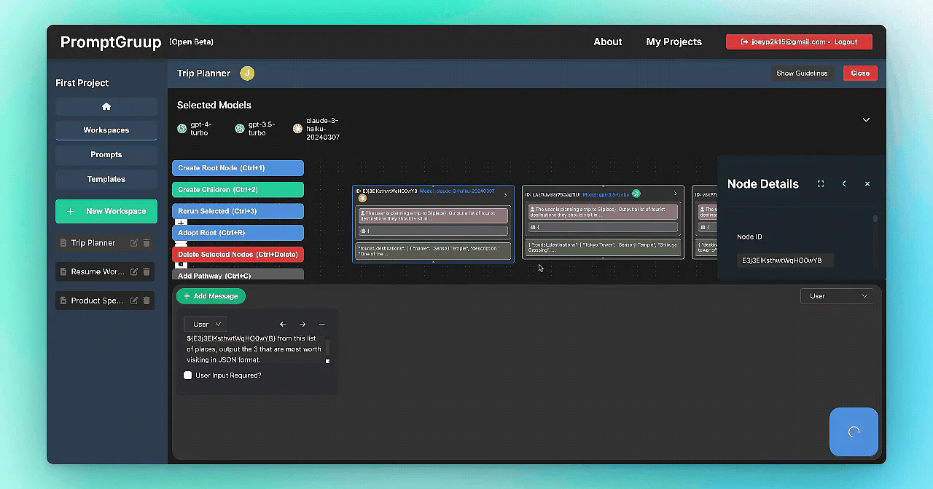933x489 pixels.
Task: Delete the Resume workspace via trash icon
Action: point(146,271)
